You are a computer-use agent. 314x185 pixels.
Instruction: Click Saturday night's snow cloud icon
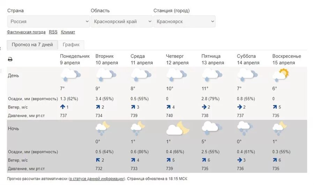(245, 128)
